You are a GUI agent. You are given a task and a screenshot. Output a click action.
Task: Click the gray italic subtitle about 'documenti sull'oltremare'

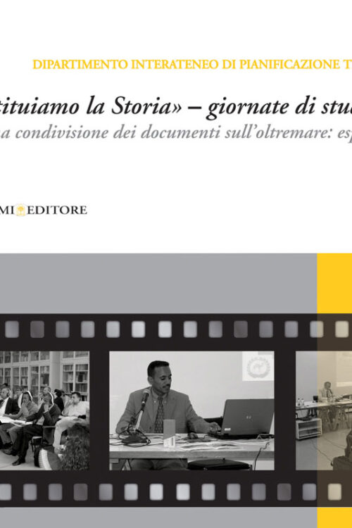point(176,133)
